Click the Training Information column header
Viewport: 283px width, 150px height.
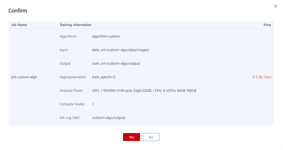pyautogui.click(x=75, y=25)
